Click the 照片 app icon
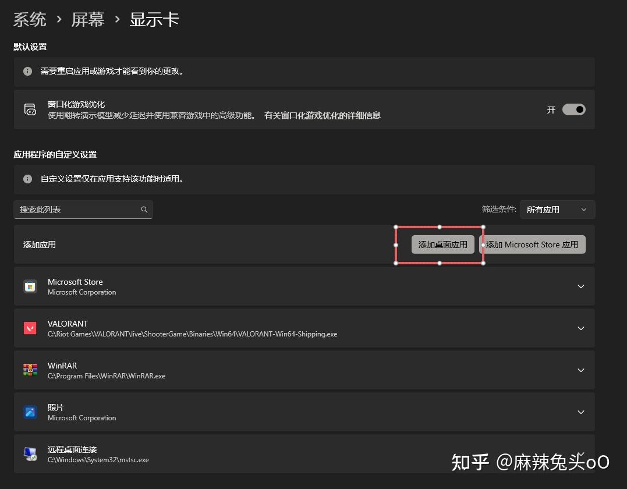This screenshot has height=489, width=627. coord(30,412)
